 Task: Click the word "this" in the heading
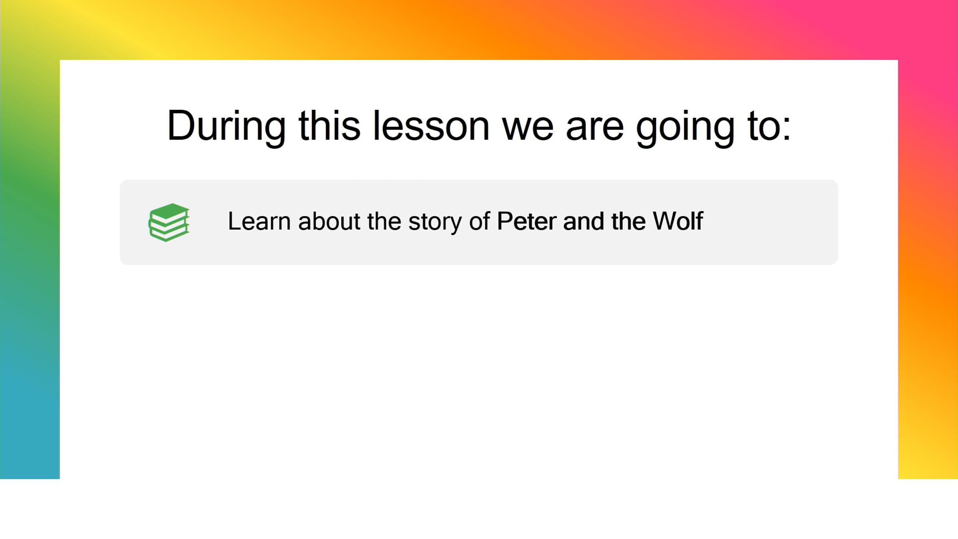(329, 126)
